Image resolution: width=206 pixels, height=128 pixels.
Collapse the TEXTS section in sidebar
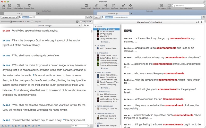tap(95, 26)
